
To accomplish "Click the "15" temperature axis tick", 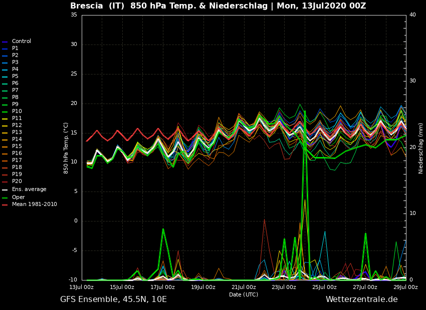I will [74, 132].
